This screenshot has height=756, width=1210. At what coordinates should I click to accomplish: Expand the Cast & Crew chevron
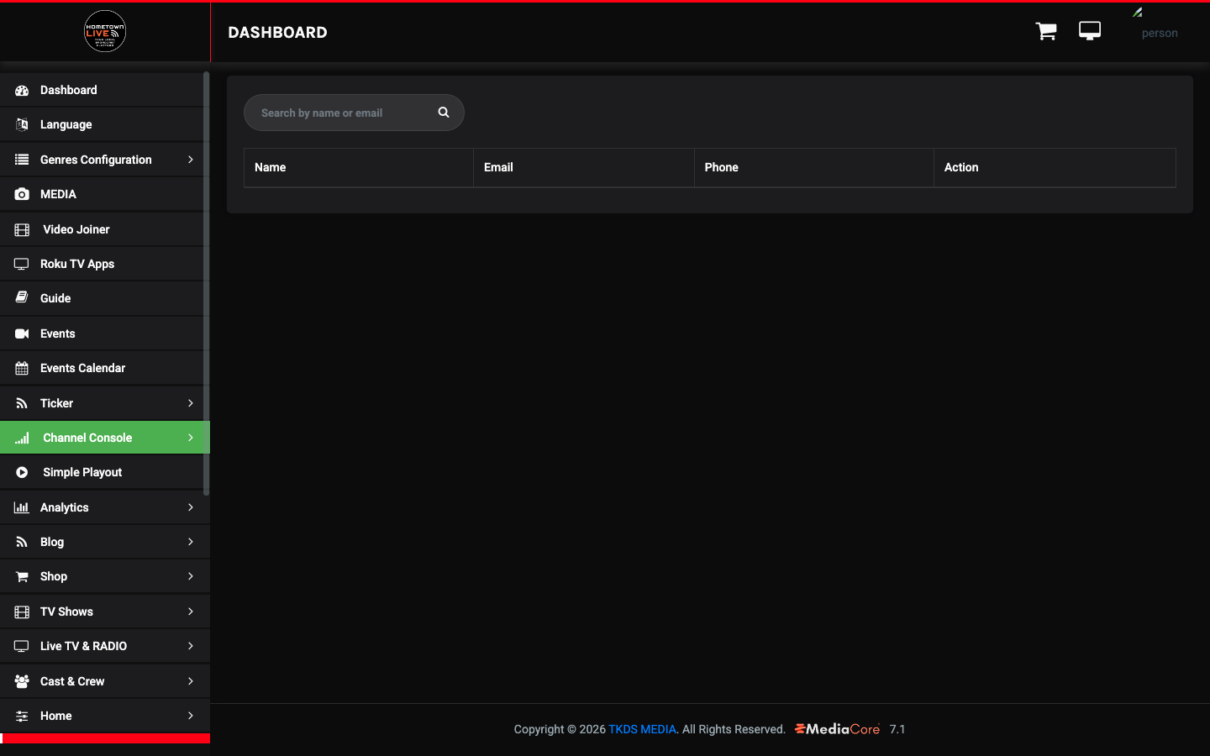[x=191, y=681]
